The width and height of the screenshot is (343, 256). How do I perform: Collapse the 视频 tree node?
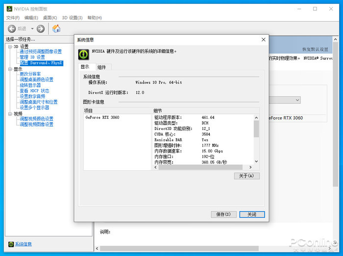click(10, 114)
